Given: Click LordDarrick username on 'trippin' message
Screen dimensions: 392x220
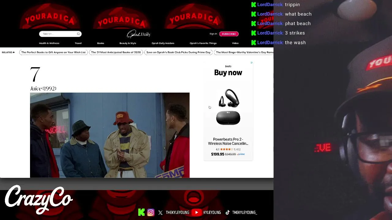Looking at the screenshot, I should [x=270, y=5].
